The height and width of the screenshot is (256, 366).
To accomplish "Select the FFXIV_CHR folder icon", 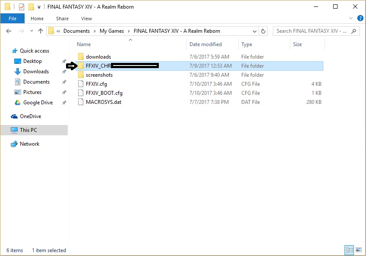I will tap(81, 66).
